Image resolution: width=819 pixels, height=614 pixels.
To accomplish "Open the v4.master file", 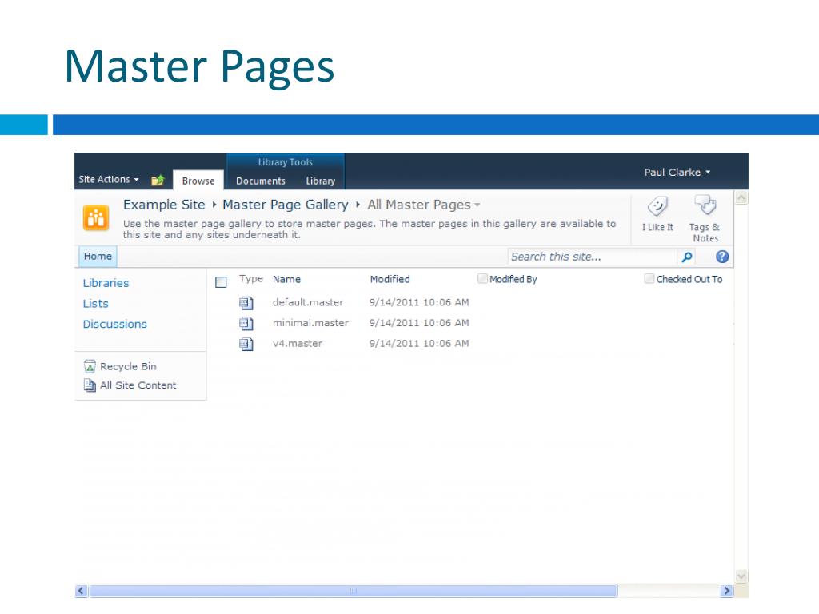I will (x=298, y=343).
